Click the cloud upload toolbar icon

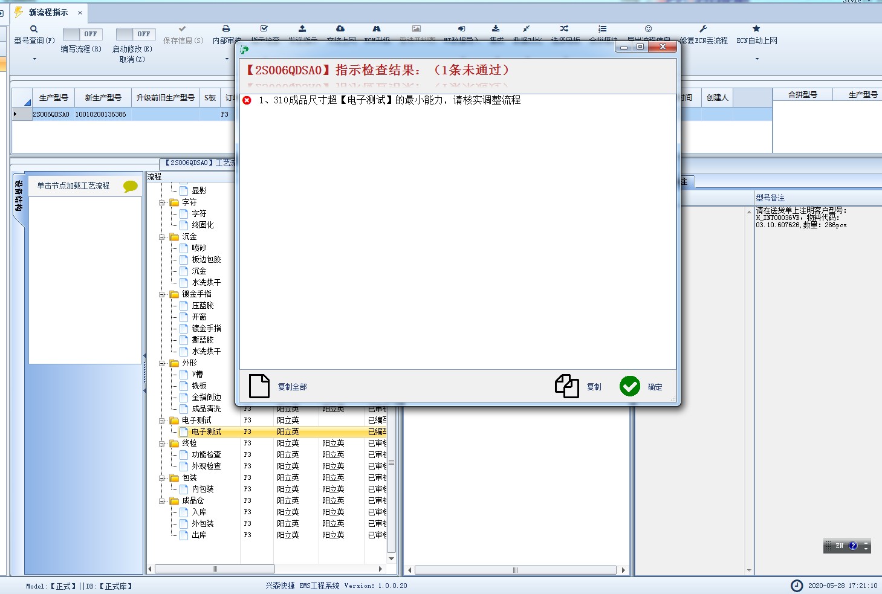pos(340,29)
